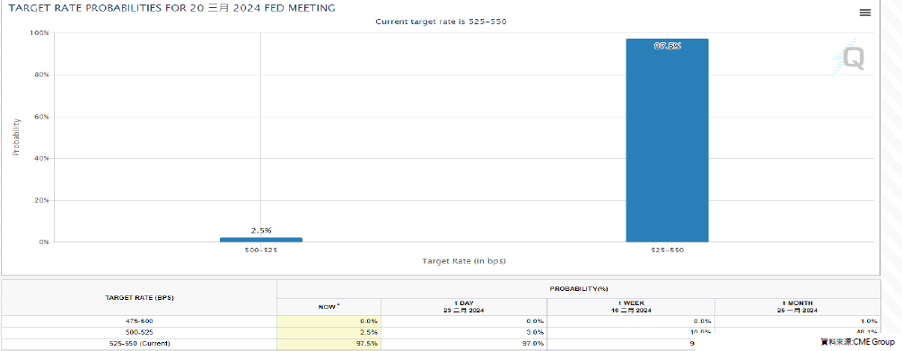Click the 1 DAY cell 3.0% for 500-525
Image resolution: width=902 pixels, height=351 pixels.
(464, 332)
